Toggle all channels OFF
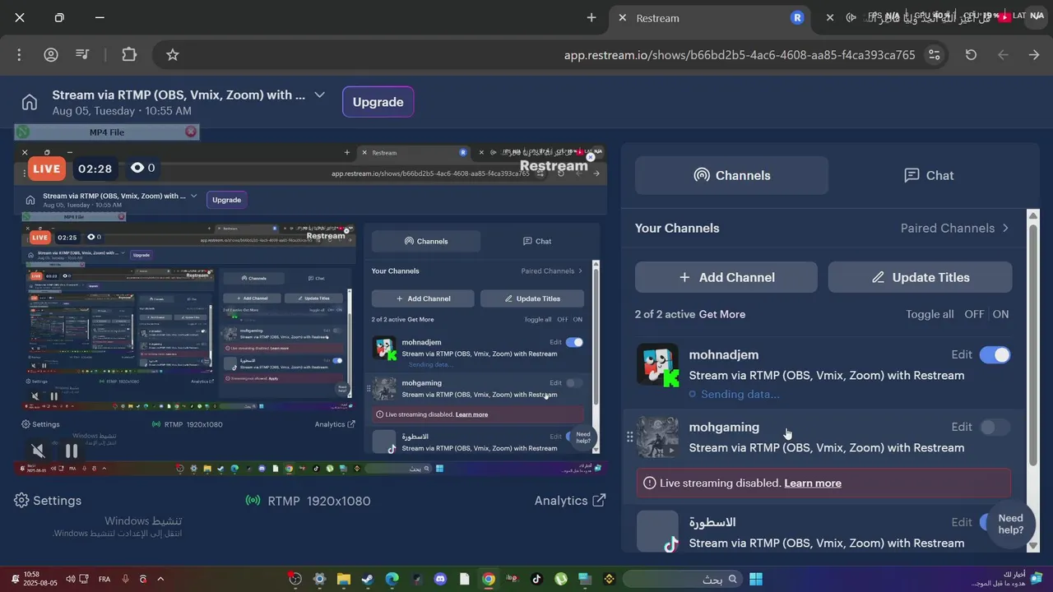The height and width of the screenshot is (592, 1053). tap(974, 314)
